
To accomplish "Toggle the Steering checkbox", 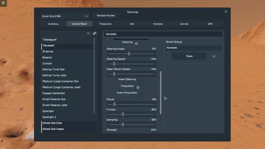I will coord(136,43).
